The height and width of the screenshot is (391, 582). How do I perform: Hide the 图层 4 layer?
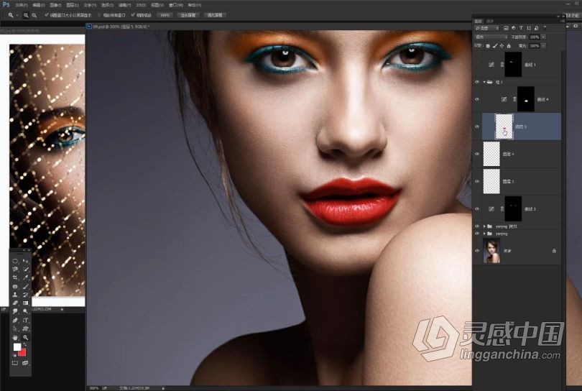477,154
